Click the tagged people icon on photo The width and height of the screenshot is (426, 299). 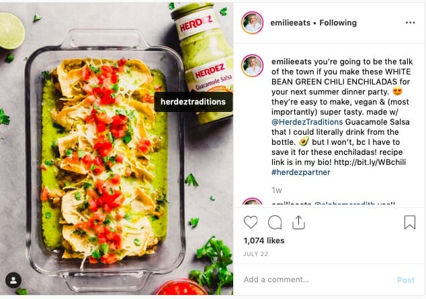coord(13,280)
